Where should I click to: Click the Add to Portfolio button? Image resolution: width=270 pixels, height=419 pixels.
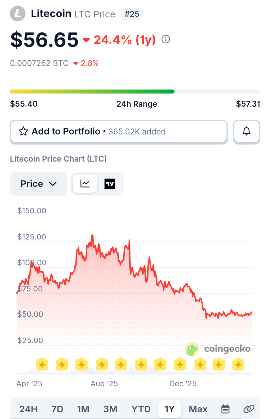pyautogui.click(x=119, y=132)
